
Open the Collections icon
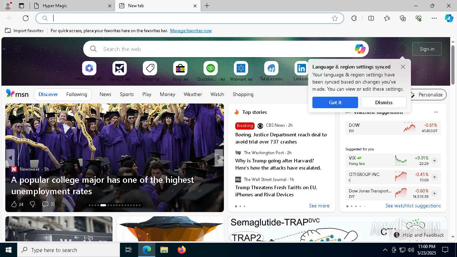[x=403, y=18]
